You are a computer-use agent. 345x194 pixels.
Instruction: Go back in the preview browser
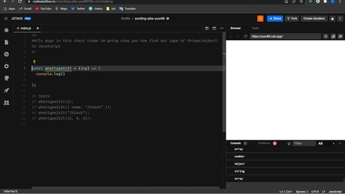(231, 37)
